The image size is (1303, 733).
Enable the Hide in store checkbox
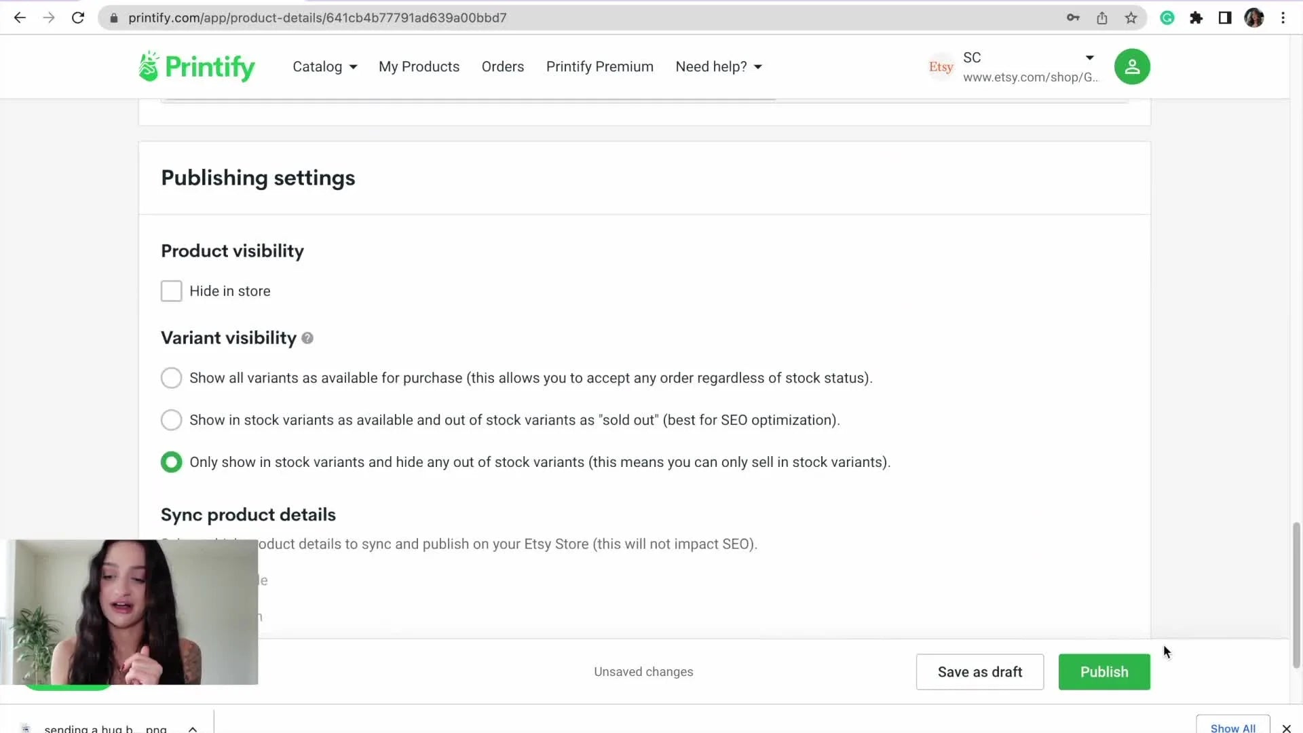pos(171,290)
